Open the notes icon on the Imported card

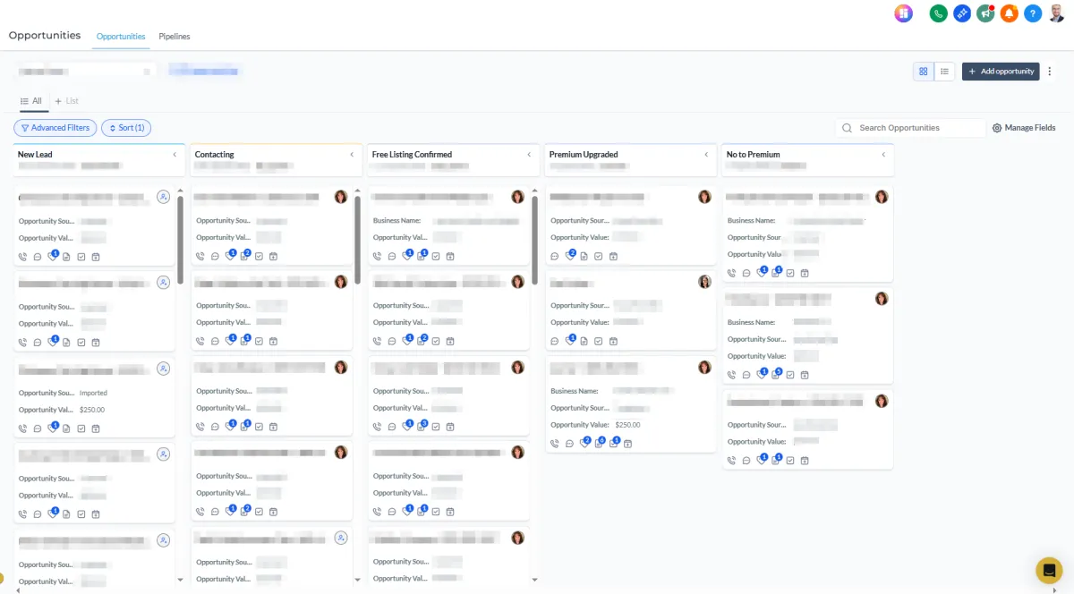pos(66,427)
